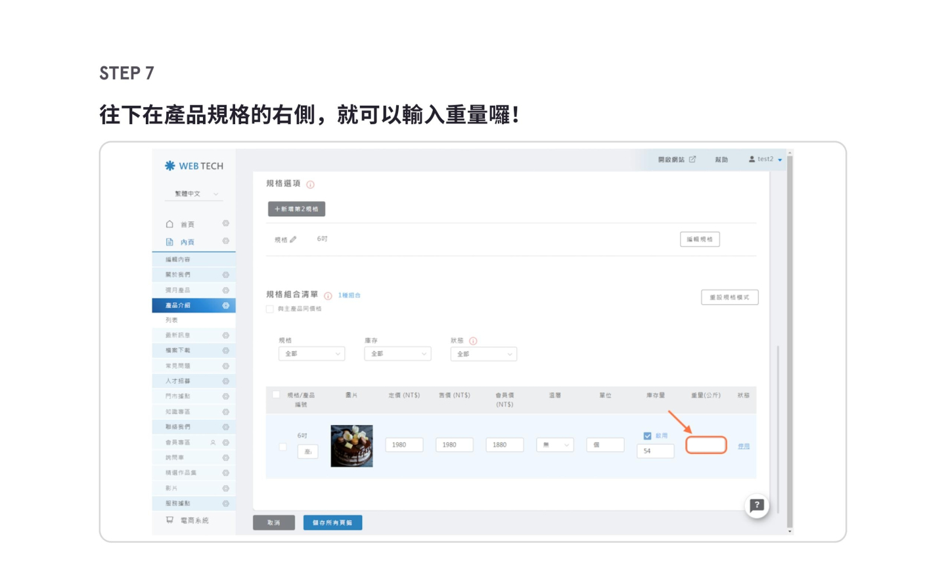Click the pencil icon next to 規格
Screen dimensions: 946x580
click(293, 240)
